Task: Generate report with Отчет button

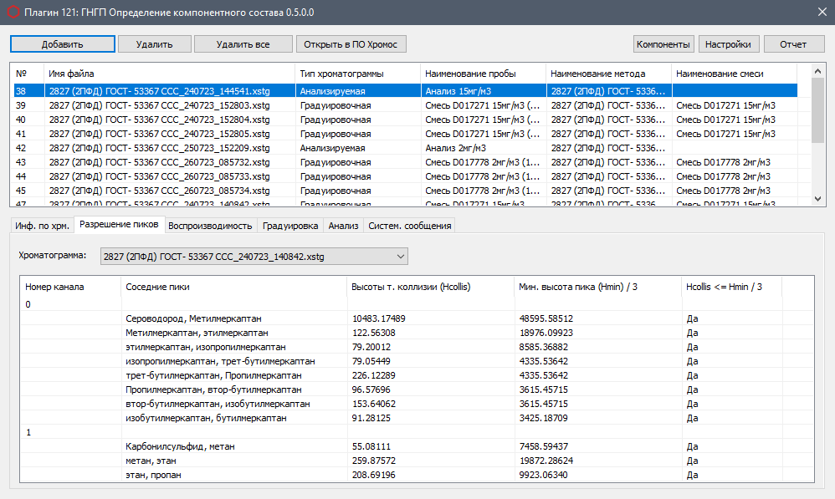Action: point(792,44)
